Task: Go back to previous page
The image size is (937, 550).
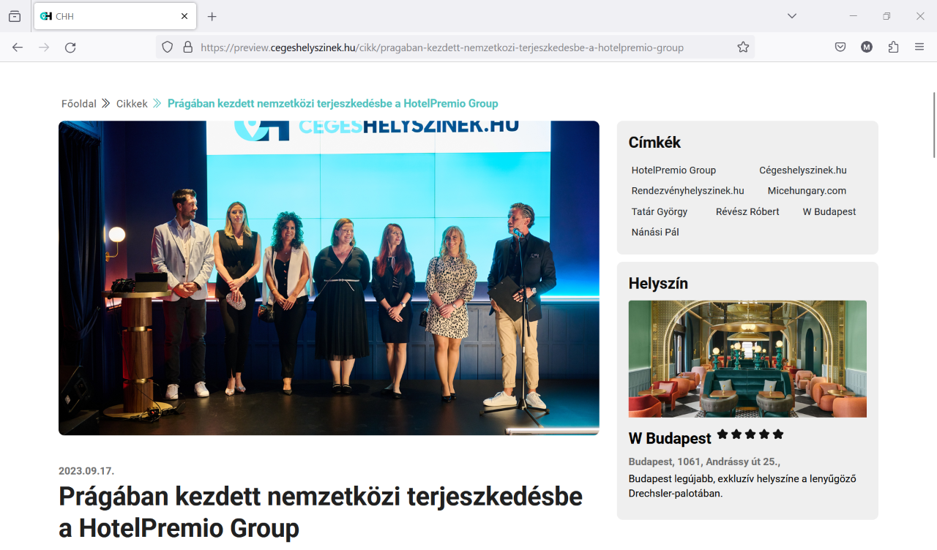Action: click(x=18, y=47)
